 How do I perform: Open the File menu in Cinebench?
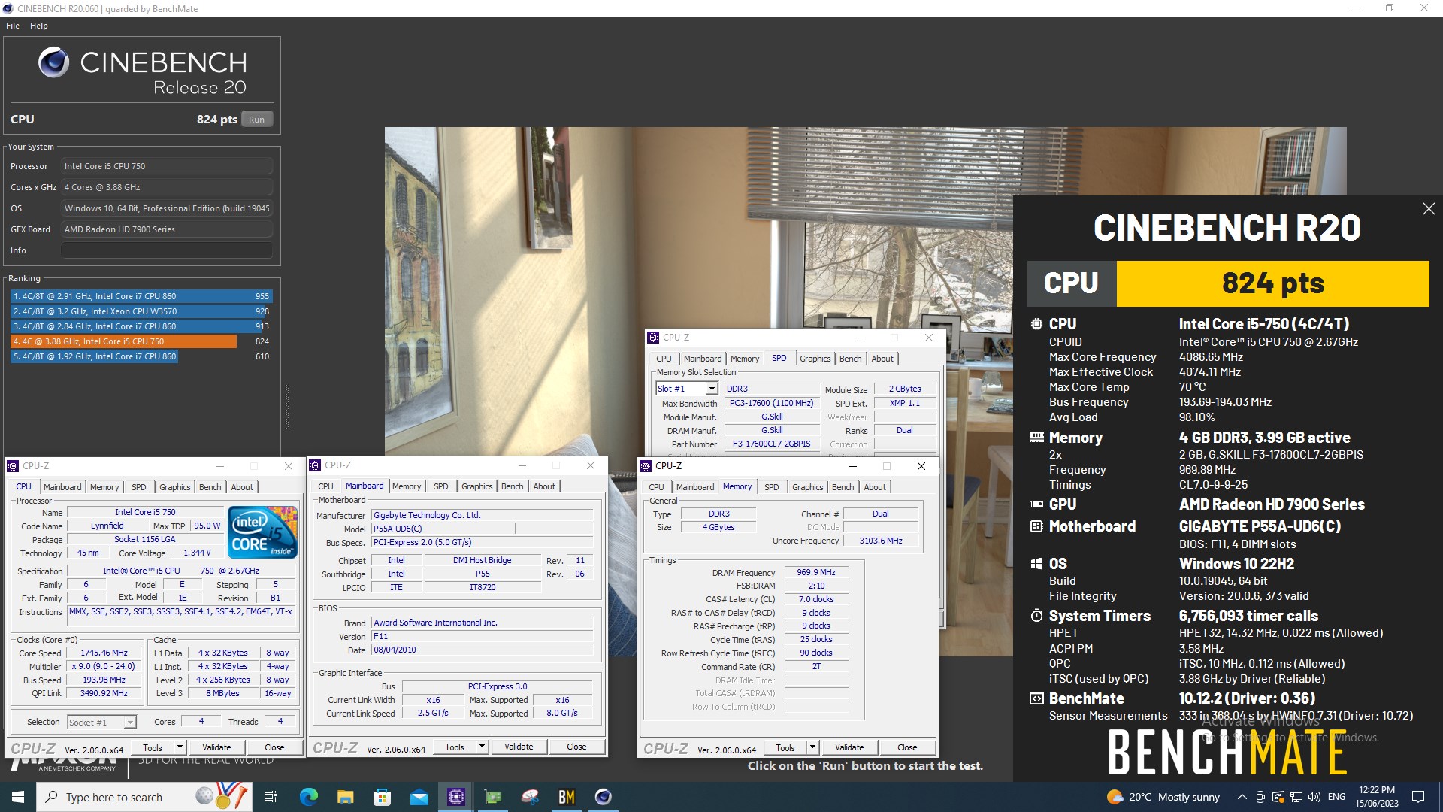pos(13,26)
